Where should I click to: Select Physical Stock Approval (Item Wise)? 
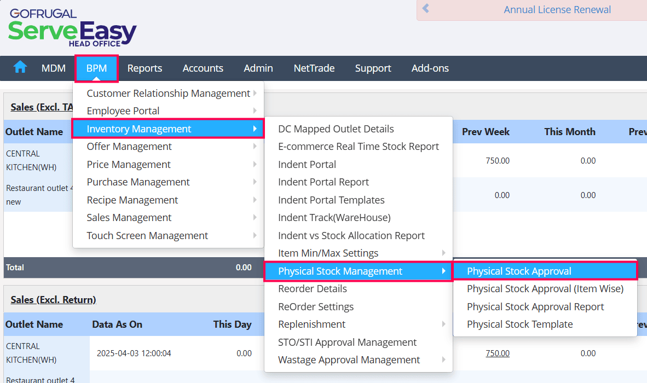point(545,289)
